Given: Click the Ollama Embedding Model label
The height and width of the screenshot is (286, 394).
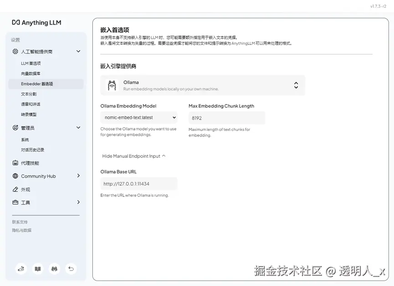Looking at the screenshot, I should 128,106.
